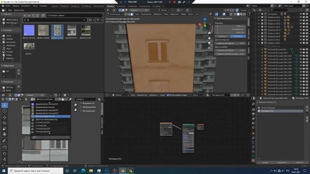This screenshot has height=174, width=310.
Task: Toggle the Использовать ноды checkbox
Action: (x=168, y=95)
